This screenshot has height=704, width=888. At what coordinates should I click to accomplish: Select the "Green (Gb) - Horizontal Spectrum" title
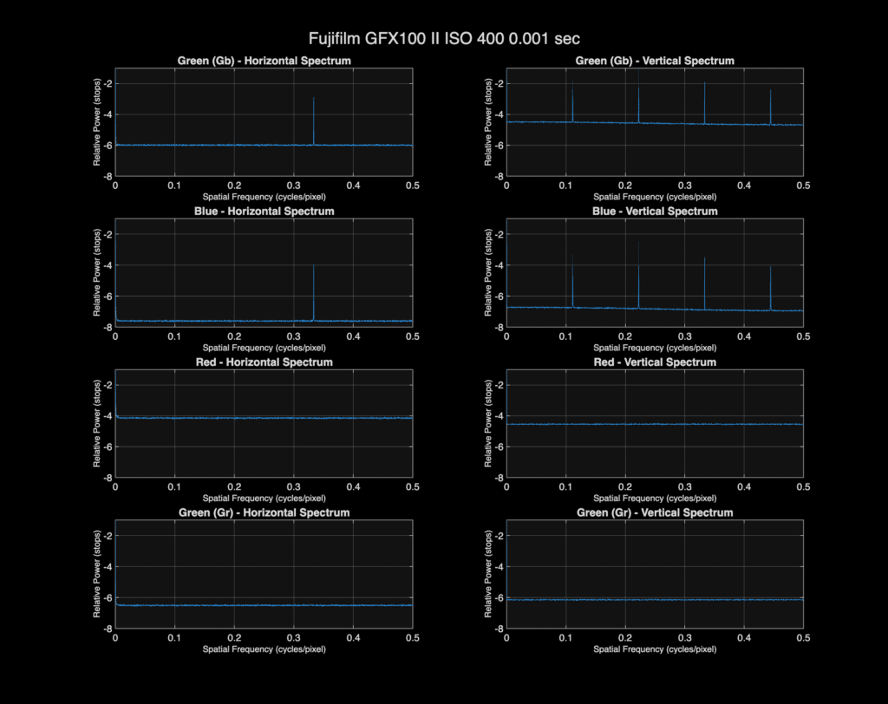pos(264,61)
